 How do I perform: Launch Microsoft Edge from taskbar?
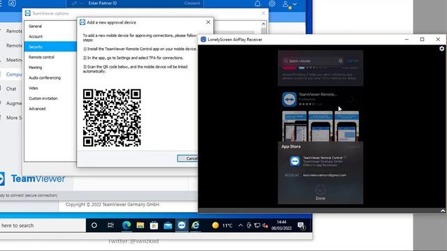click(x=126, y=225)
